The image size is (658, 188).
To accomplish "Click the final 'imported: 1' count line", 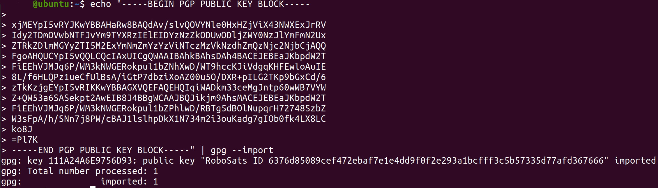I will pos(129,182).
